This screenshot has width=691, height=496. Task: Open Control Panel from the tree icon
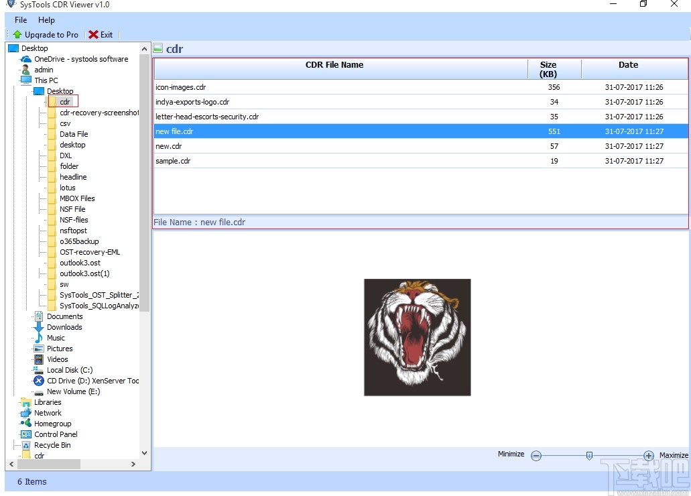(25, 434)
